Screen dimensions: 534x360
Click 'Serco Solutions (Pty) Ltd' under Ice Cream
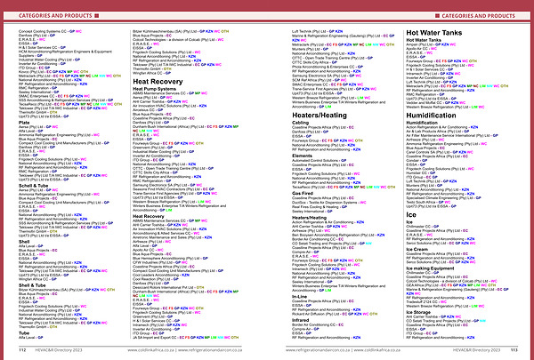pyautogui.click(x=425, y=262)
